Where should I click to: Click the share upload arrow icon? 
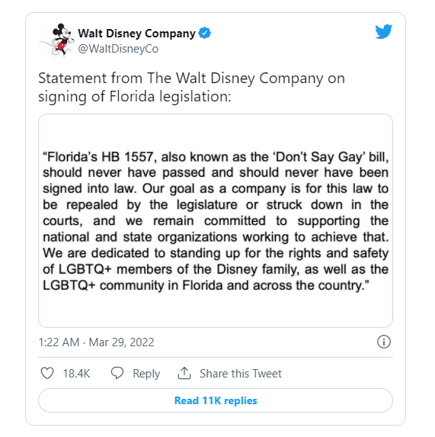(x=184, y=373)
